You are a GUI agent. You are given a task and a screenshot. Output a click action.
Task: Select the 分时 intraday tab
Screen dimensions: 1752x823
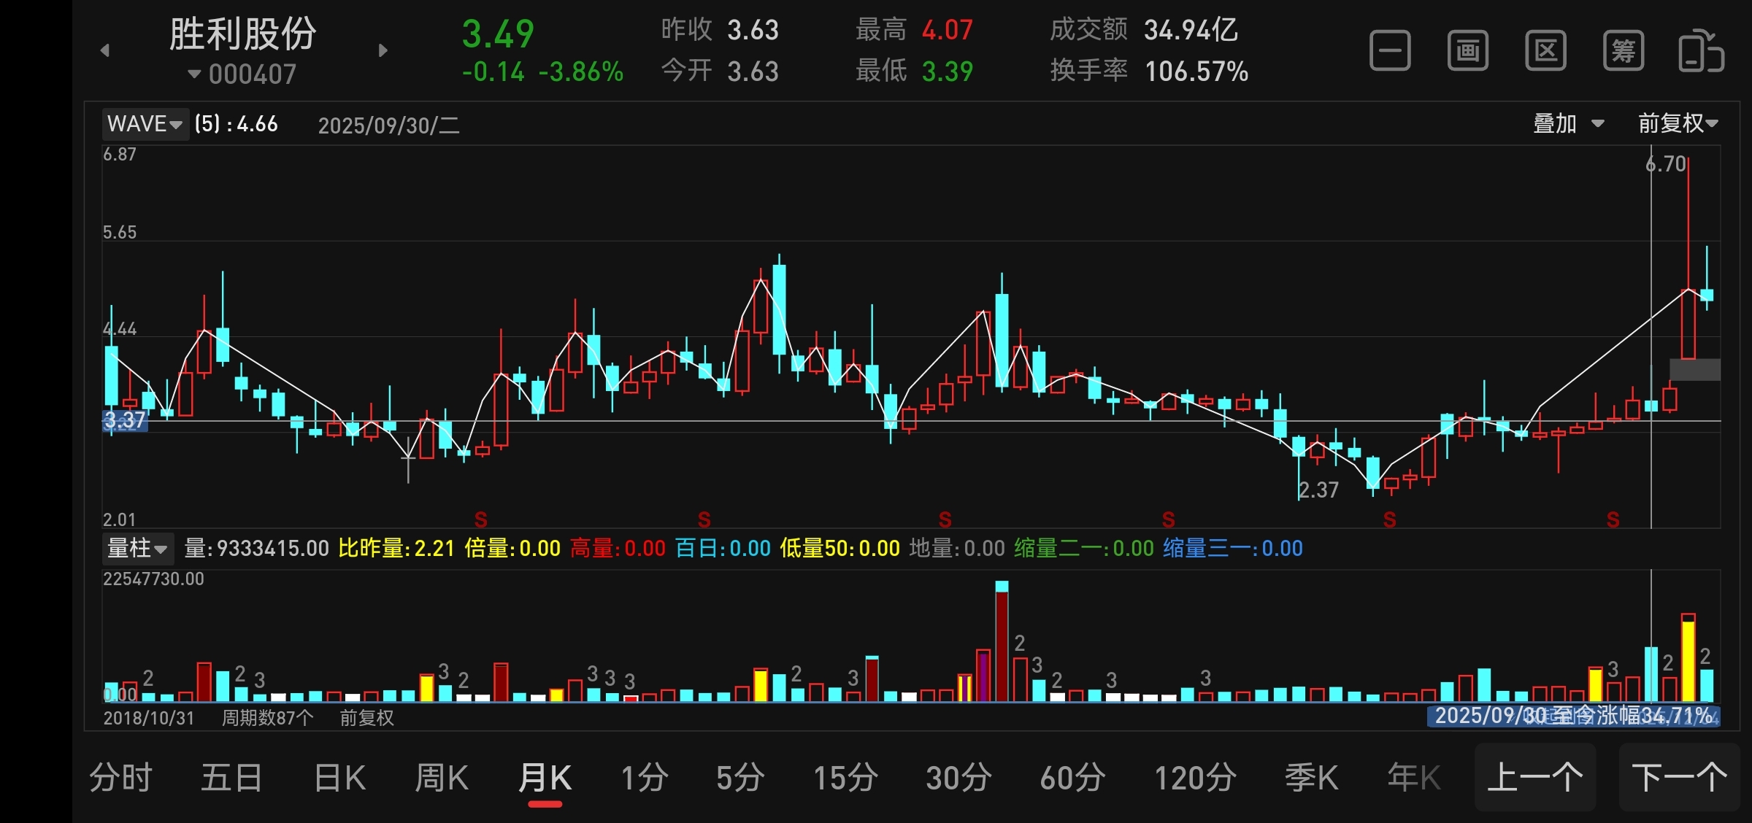pyautogui.click(x=120, y=778)
